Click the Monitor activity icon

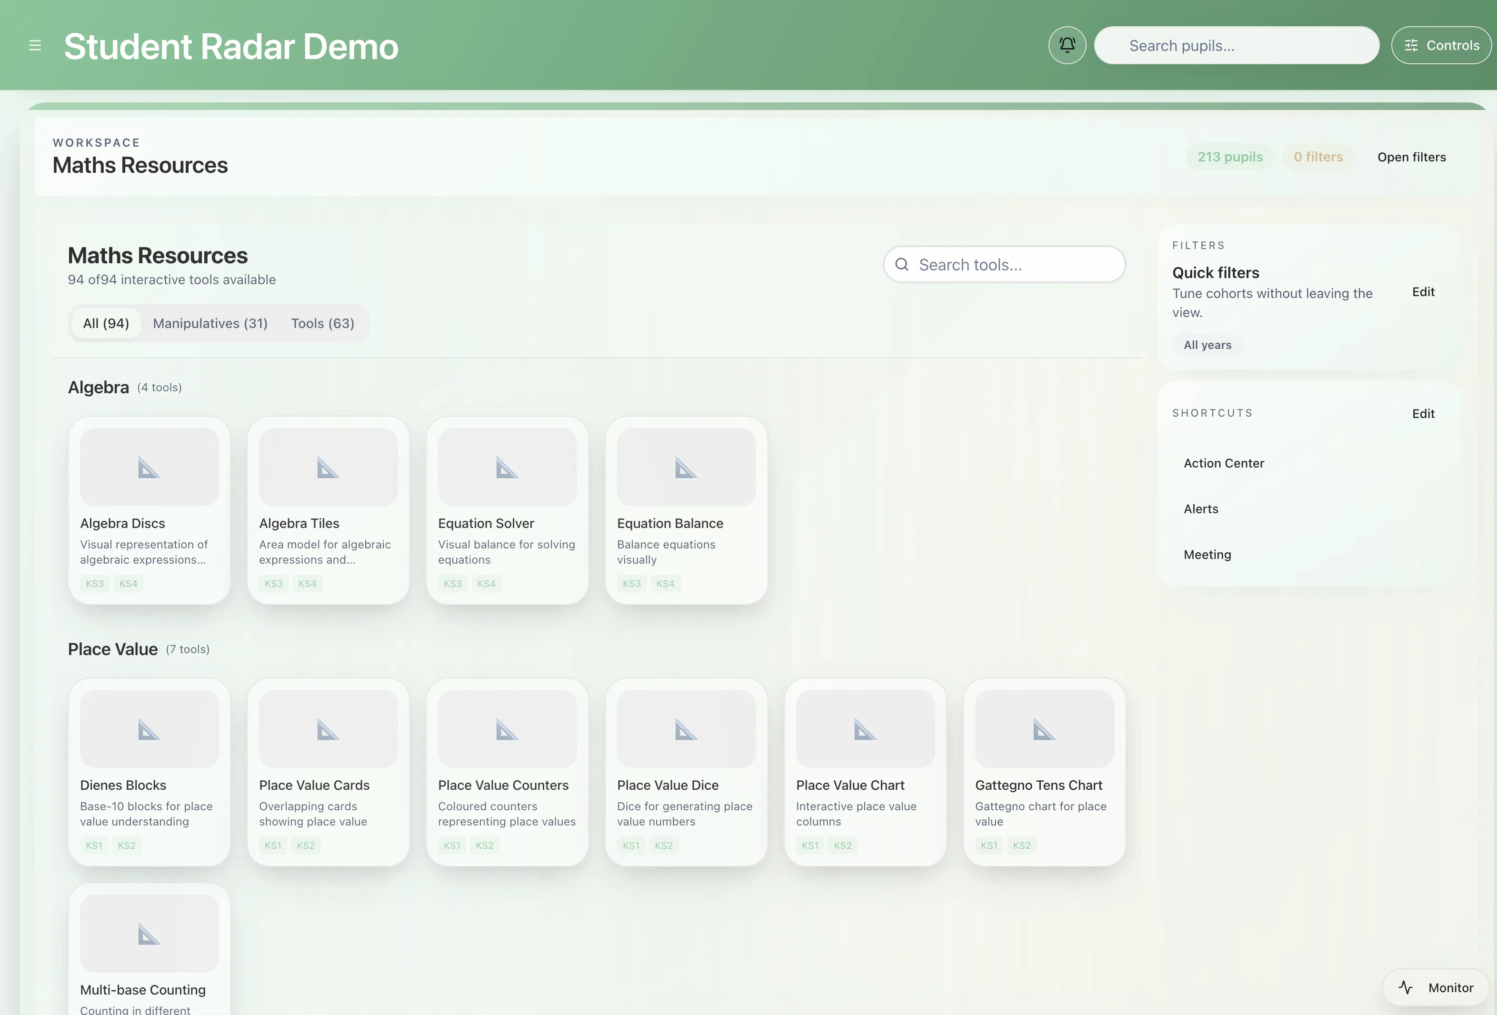(1406, 986)
